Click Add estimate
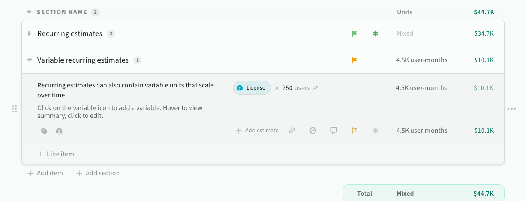Screen dimensions: 526x201 (257, 131)
